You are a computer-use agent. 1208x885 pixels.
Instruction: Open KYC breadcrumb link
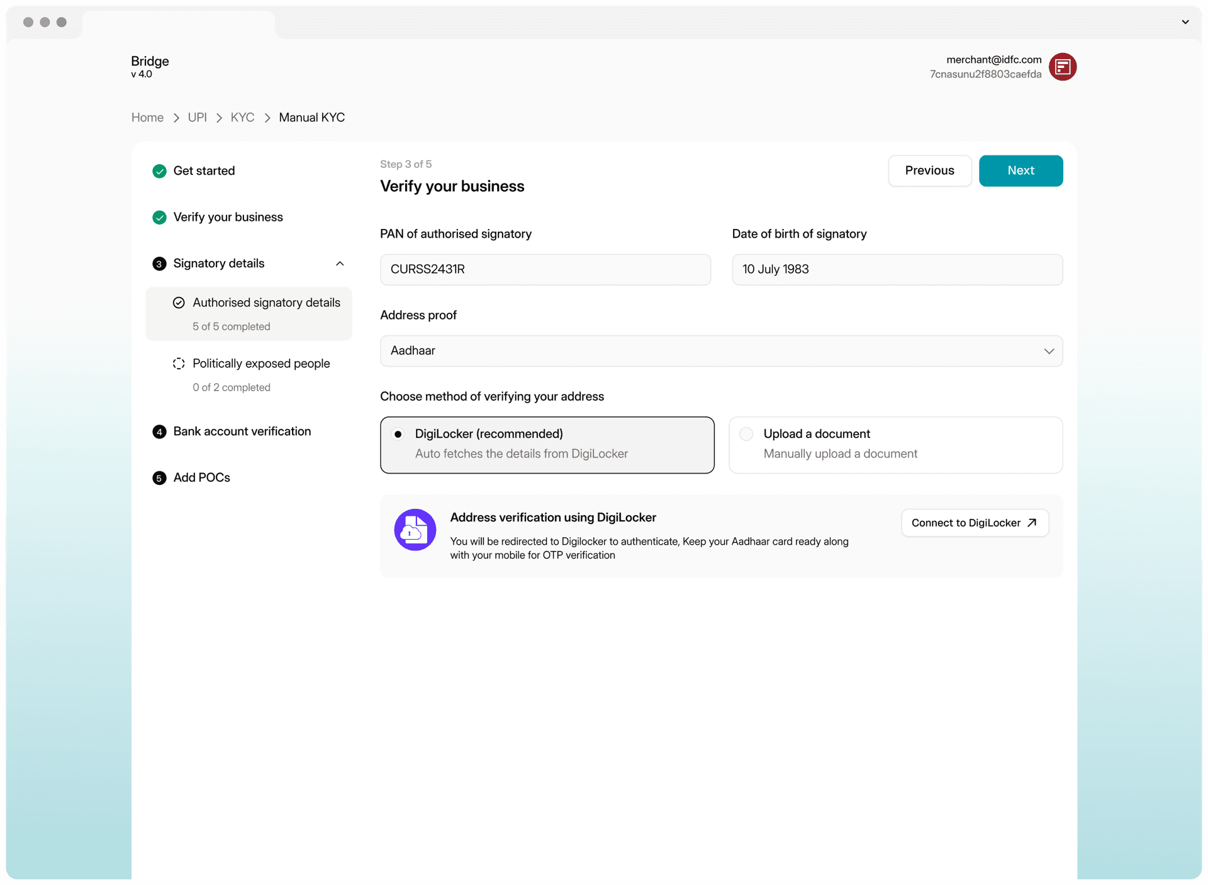click(x=242, y=118)
